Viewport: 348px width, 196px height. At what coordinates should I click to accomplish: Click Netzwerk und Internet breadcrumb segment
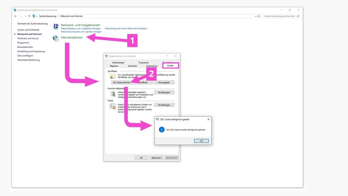pyautogui.click(x=71, y=16)
